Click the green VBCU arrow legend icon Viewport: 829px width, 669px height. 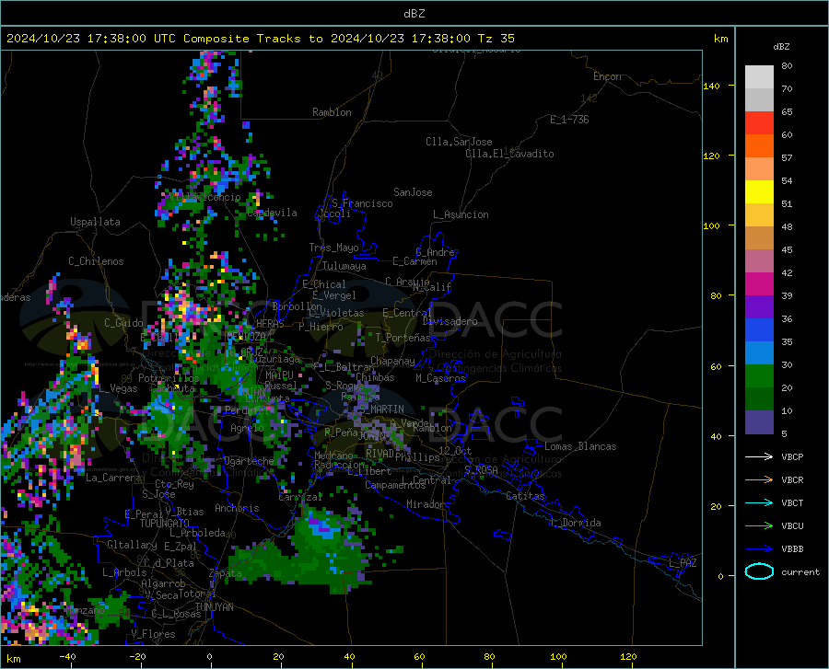pos(759,526)
